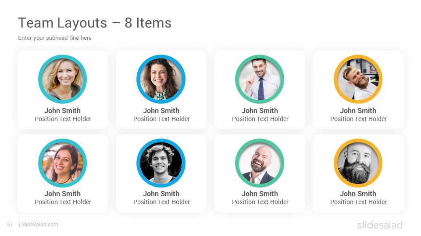The image size is (421, 236).
Task: Click Position Text Holder under brunette woman top
Action: point(162,119)
